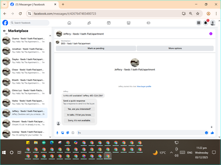This screenshot has height=165, width=221.
Task: Open the Facebook Home tab
Action: pos(69,23)
